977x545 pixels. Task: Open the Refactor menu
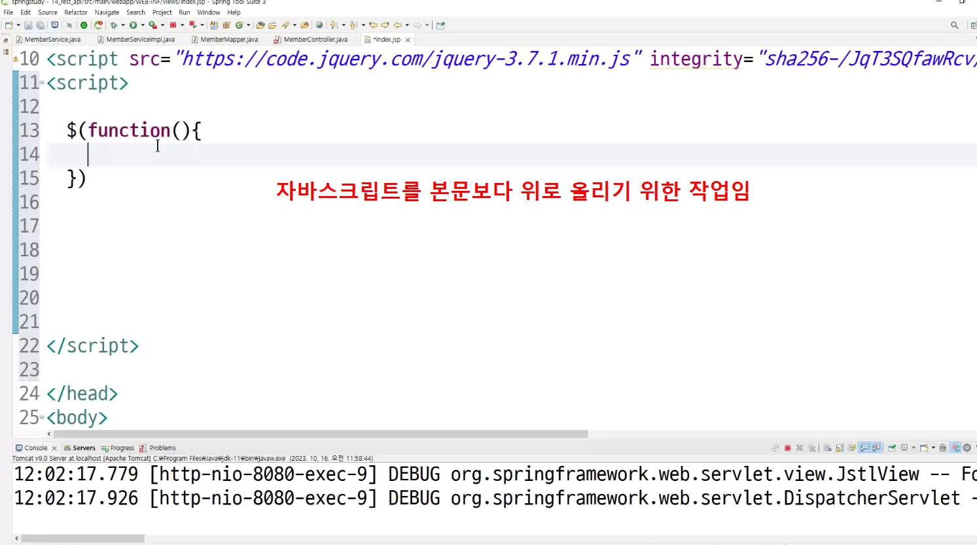point(76,12)
